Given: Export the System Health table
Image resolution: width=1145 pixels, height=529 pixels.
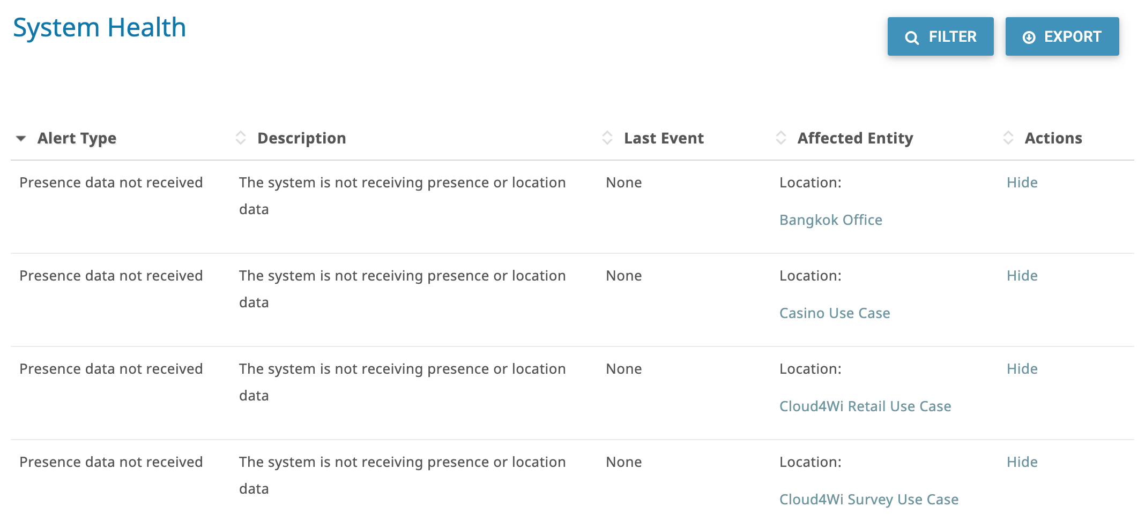Looking at the screenshot, I should [x=1062, y=36].
